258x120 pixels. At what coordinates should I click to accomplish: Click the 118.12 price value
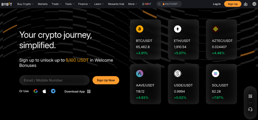(140, 91)
